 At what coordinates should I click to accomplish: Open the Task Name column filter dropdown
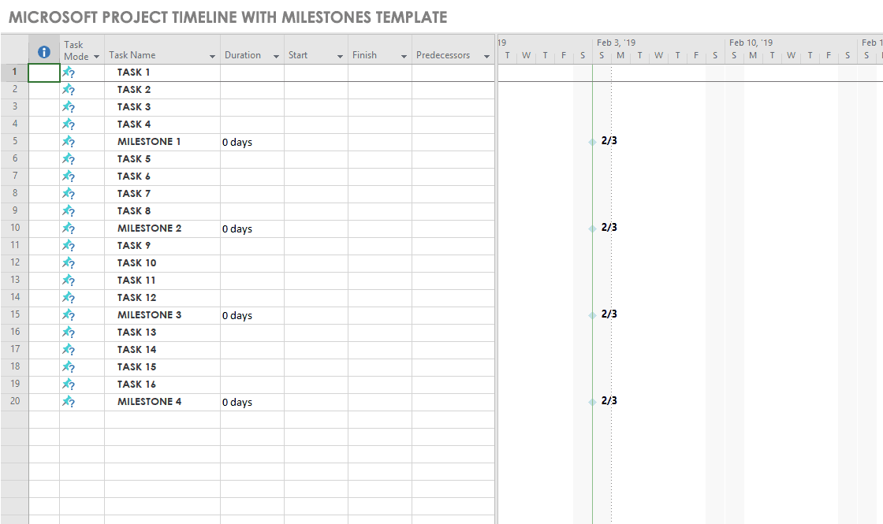point(212,57)
